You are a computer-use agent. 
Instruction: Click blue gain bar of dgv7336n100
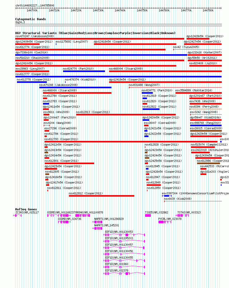point(101,55)
